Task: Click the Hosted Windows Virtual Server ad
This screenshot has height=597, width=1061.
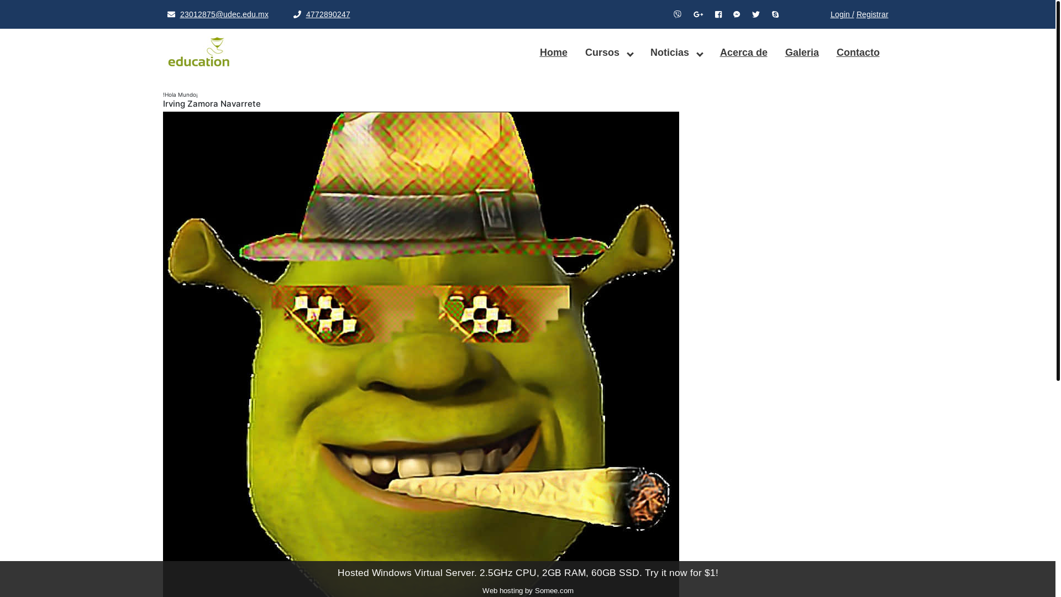Action: pyautogui.click(x=528, y=573)
